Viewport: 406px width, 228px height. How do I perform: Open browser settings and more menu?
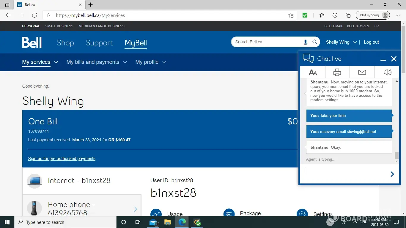[398, 15]
